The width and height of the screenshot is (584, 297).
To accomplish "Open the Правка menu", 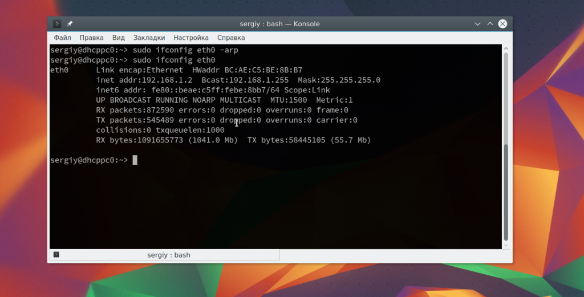I will pos(92,38).
